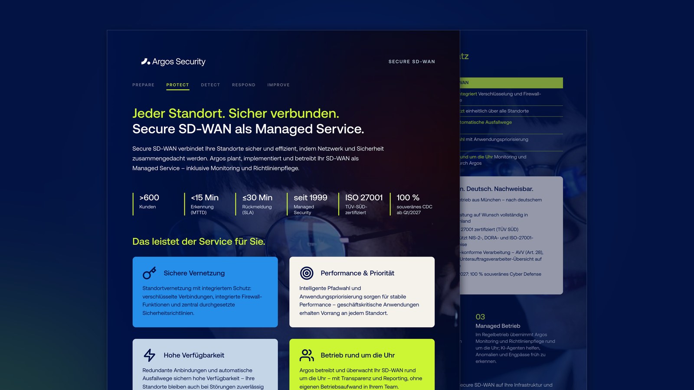Screen dimensions: 694x390
Task: Click the target icon beside Performance & Priorität
Action: click(307, 273)
